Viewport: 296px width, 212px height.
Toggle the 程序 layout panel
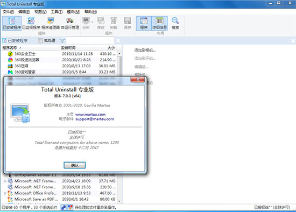point(144,23)
